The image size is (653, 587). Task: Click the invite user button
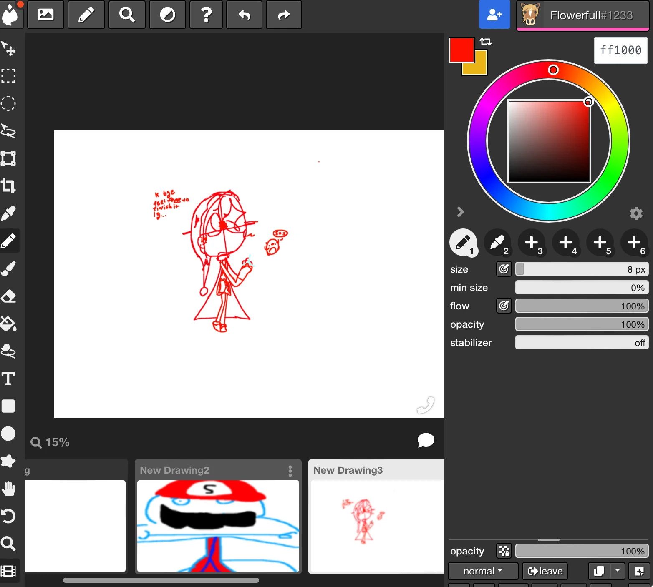click(494, 15)
